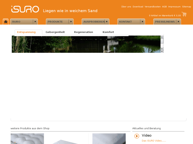Open the Über uns link

tap(126, 7)
